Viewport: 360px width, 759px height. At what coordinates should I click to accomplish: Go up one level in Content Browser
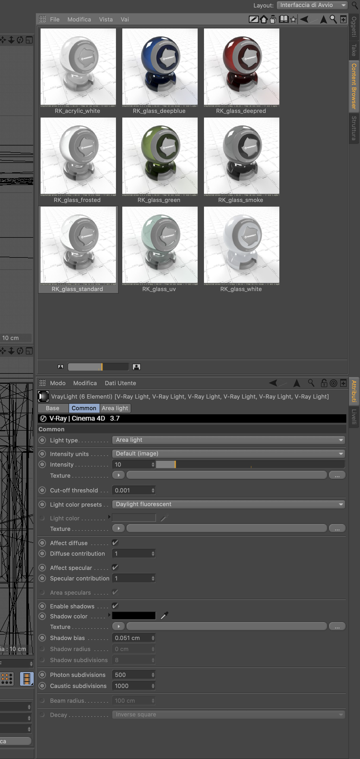[x=323, y=20]
